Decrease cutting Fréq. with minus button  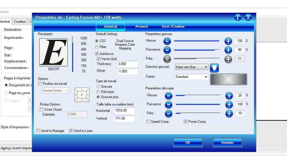pos(168,114)
